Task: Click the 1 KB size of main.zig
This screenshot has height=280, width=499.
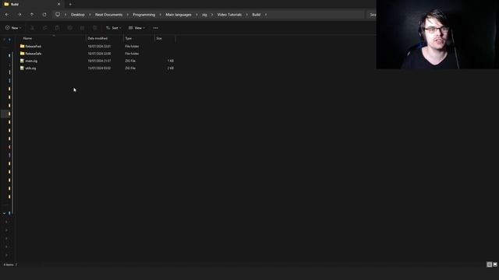Action: 171,61
